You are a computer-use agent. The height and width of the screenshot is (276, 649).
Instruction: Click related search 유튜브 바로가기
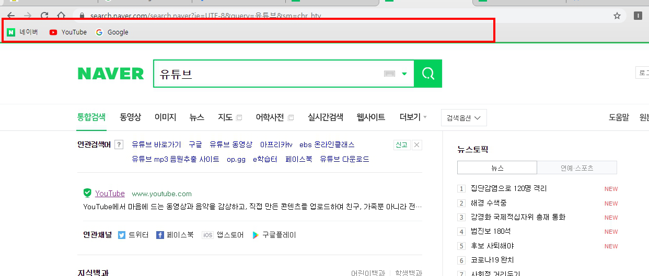156,145
